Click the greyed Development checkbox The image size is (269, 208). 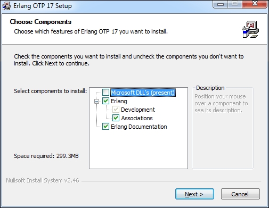point(116,110)
